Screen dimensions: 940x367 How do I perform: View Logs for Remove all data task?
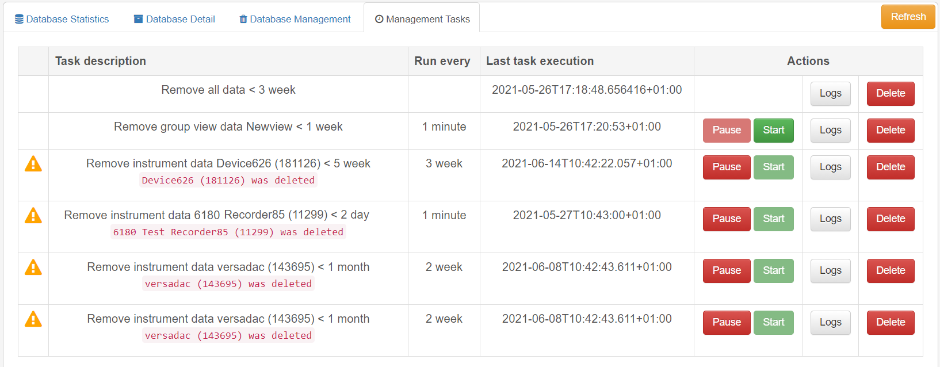(x=830, y=94)
